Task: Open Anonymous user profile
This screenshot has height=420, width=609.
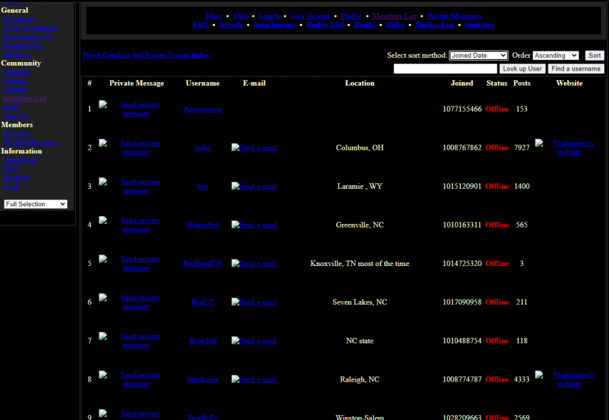Action: pyautogui.click(x=202, y=109)
